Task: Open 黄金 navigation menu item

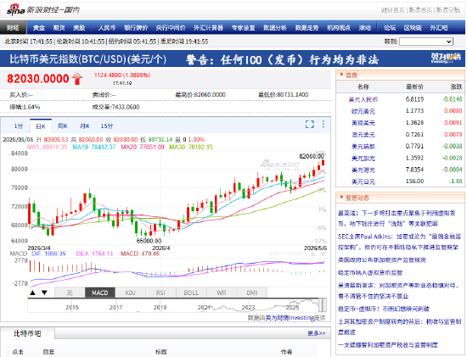Action: click(39, 28)
